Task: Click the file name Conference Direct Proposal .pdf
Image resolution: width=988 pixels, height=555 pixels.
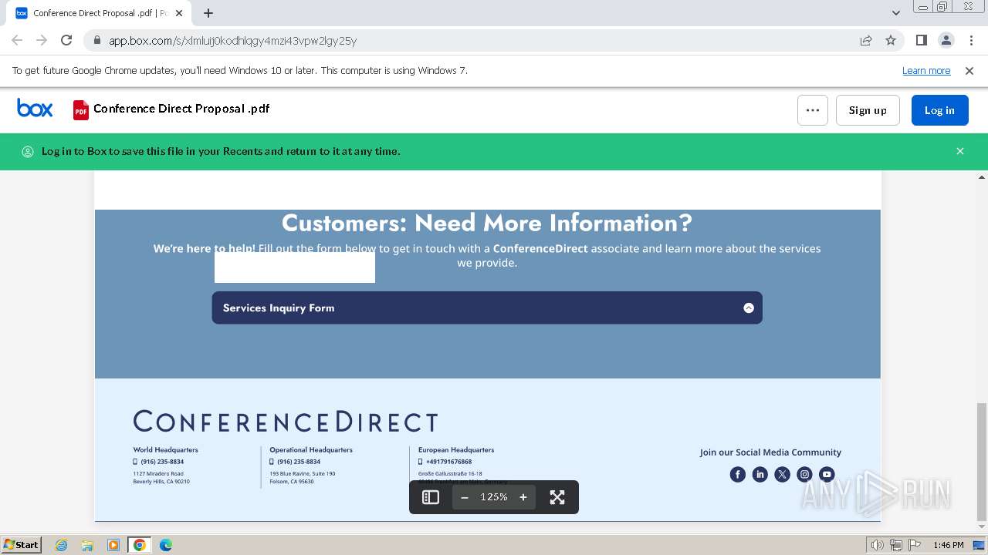Action: click(181, 109)
